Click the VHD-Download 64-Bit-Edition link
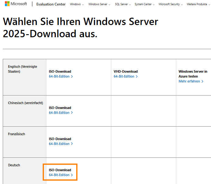 (126, 77)
